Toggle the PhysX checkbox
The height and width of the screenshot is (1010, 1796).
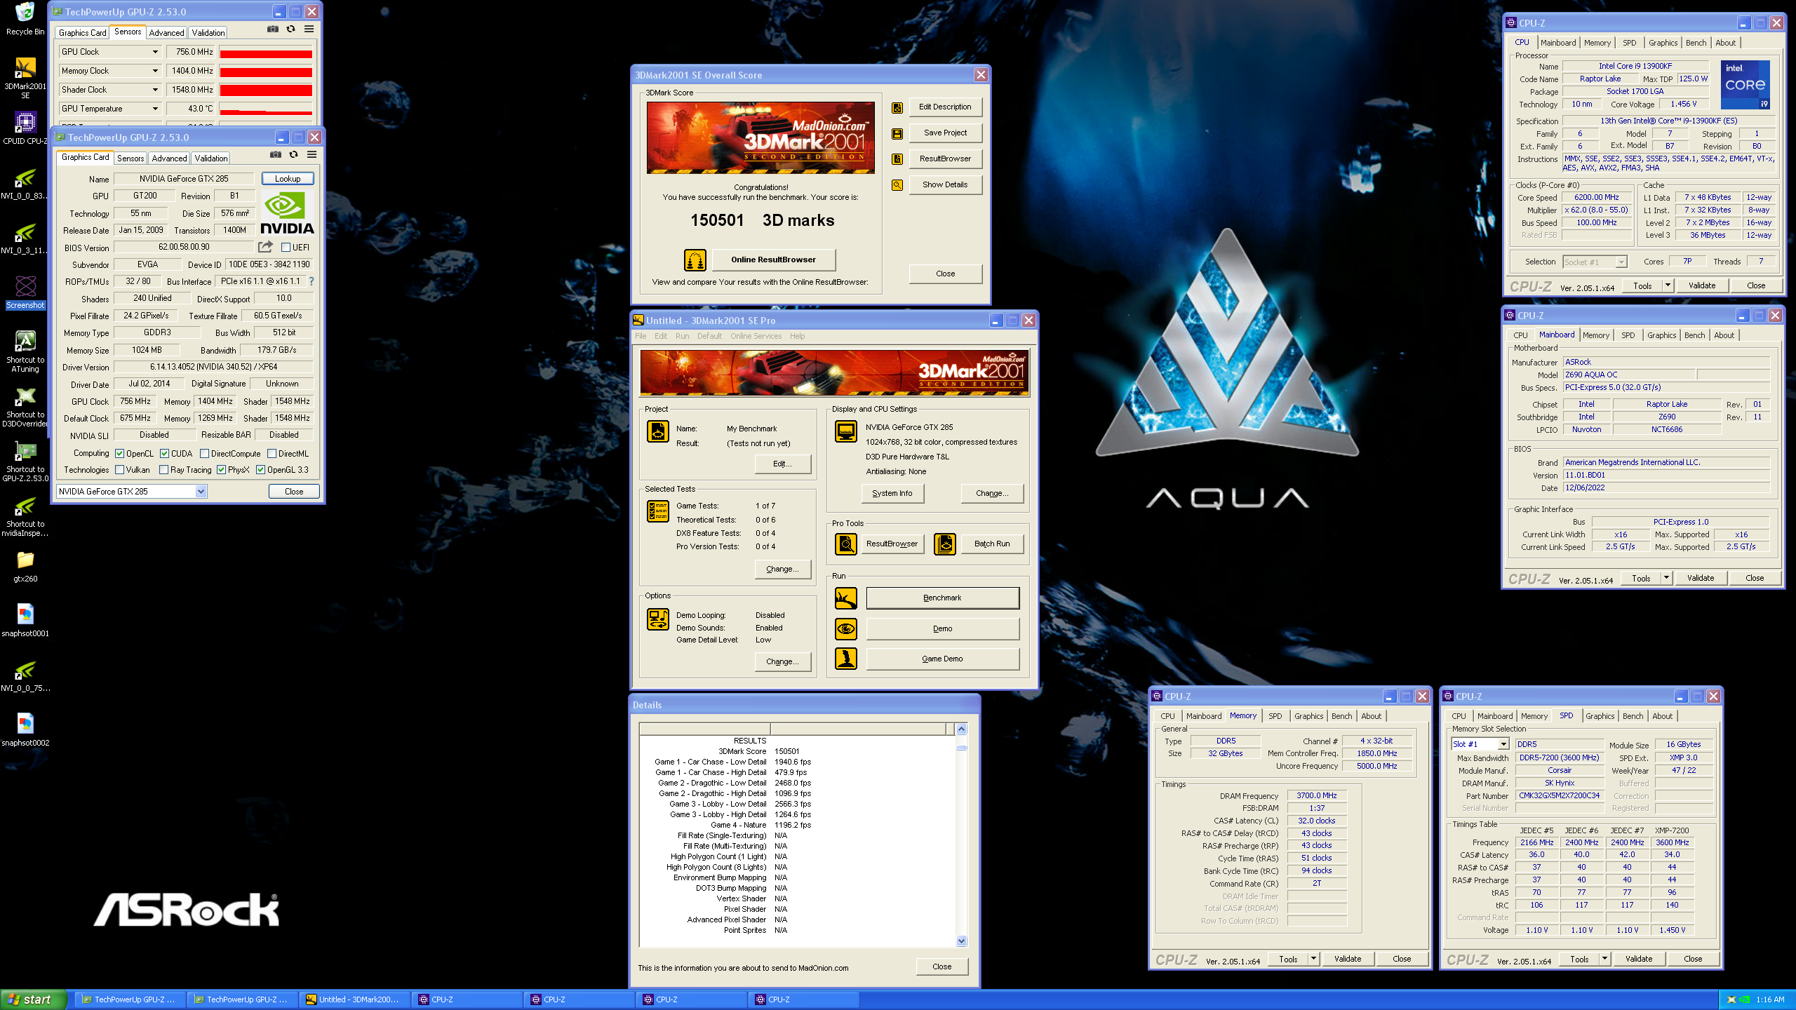[x=222, y=470]
